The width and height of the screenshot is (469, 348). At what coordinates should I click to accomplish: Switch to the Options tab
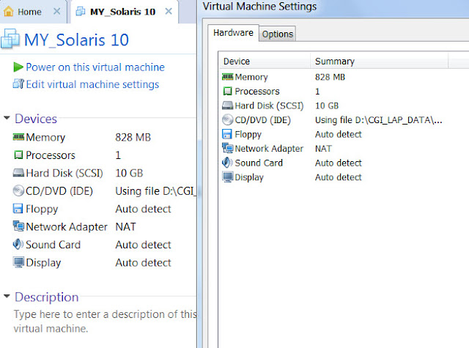coord(277,34)
